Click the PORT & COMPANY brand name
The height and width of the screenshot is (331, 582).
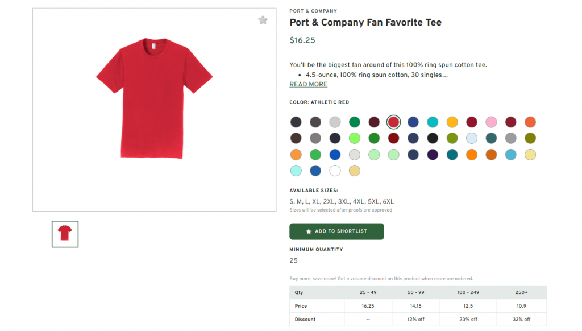point(313,10)
